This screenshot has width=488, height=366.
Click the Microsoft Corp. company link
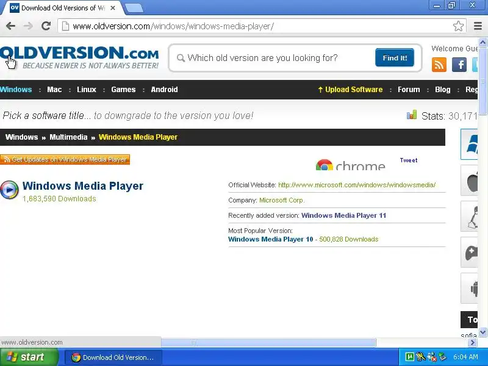point(282,200)
